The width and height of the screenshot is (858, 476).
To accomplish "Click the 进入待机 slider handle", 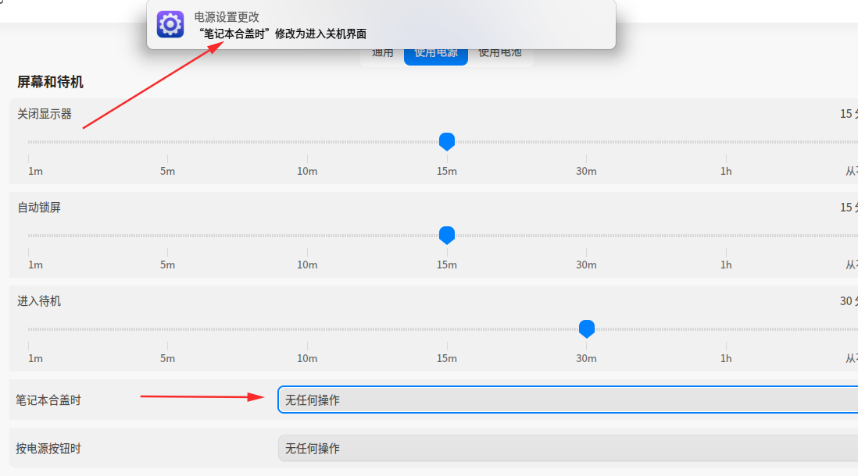I will coord(587,329).
